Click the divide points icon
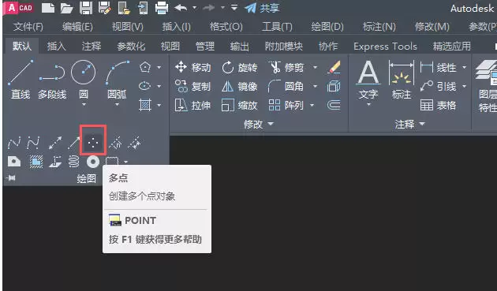The image size is (497, 291). click(115, 143)
